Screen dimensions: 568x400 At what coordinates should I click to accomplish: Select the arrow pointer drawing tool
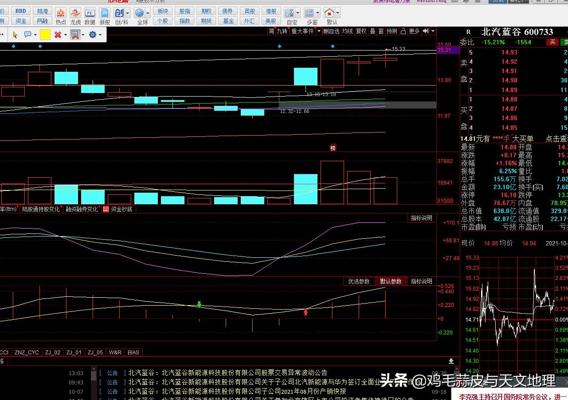tap(15, 34)
